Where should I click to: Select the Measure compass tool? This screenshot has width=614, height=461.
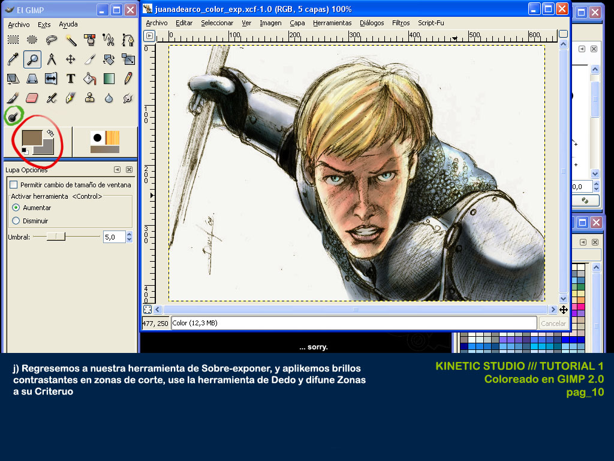(52, 59)
